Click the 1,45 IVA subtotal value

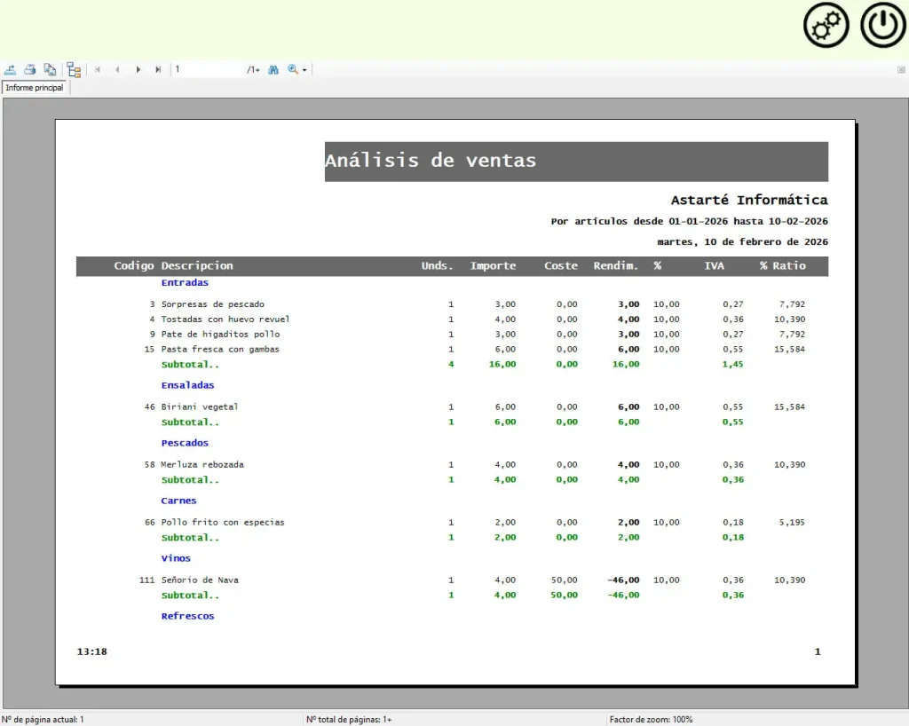[x=732, y=365]
